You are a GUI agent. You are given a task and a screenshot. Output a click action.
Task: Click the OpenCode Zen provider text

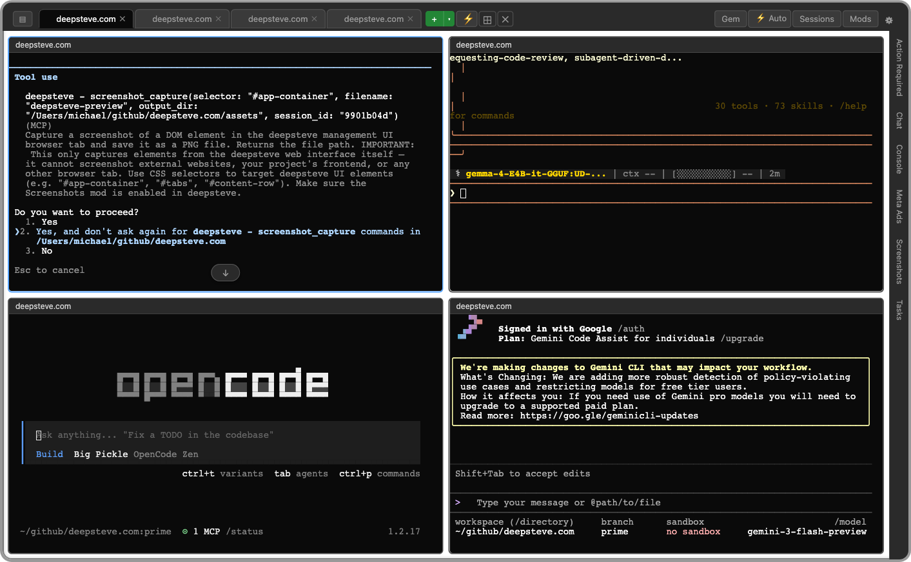[166, 454]
